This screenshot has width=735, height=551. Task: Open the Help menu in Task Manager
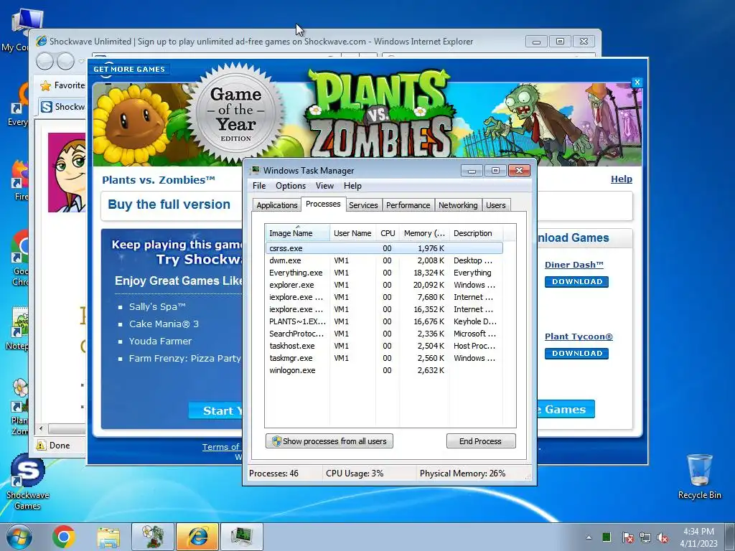click(x=352, y=186)
